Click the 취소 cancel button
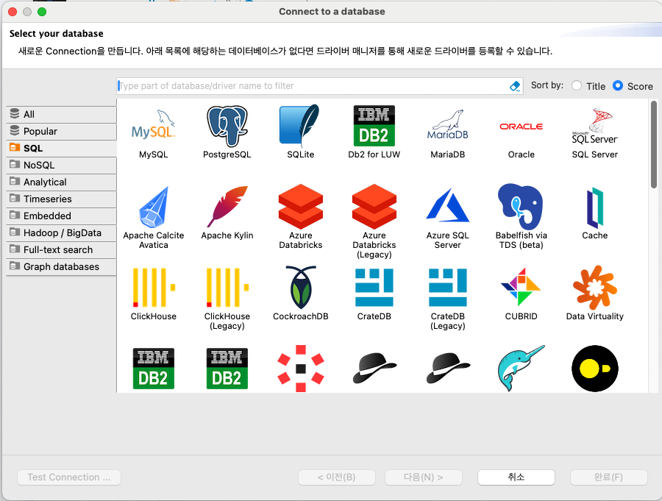The image size is (662, 501). click(516, 477)
